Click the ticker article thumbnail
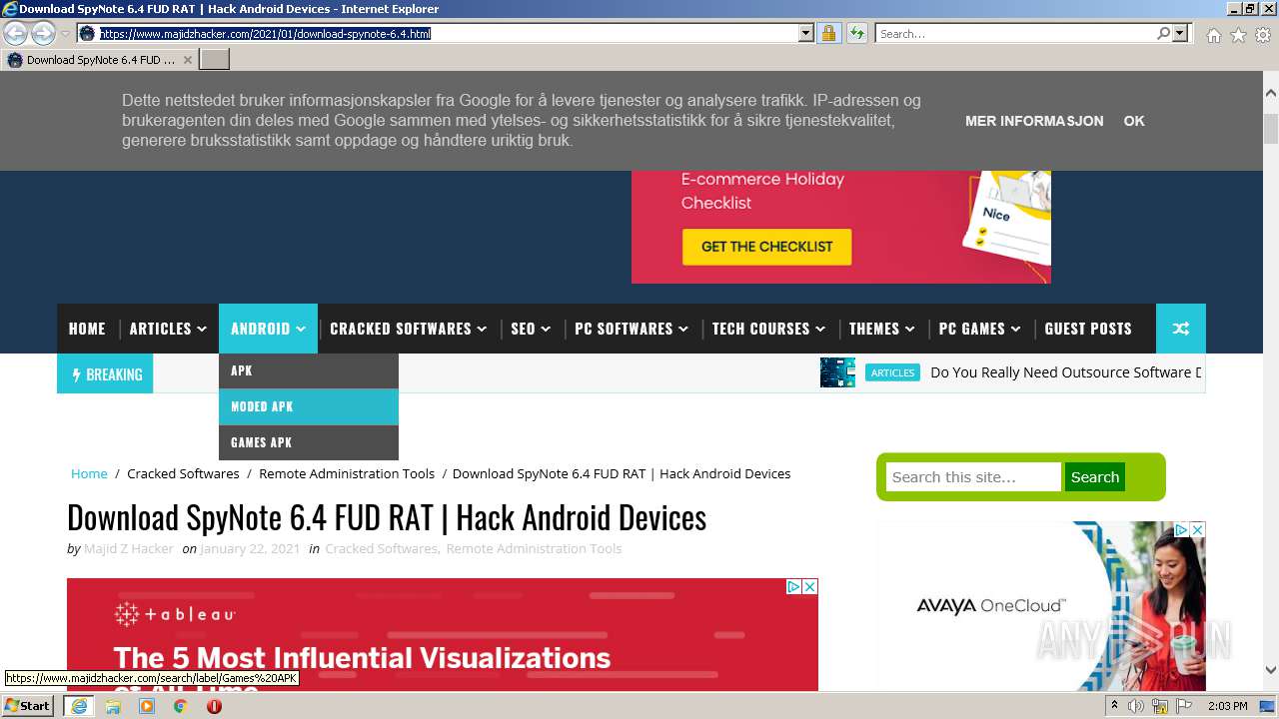The width and height of the screenshot is (1279, 719). click(837, 372)
